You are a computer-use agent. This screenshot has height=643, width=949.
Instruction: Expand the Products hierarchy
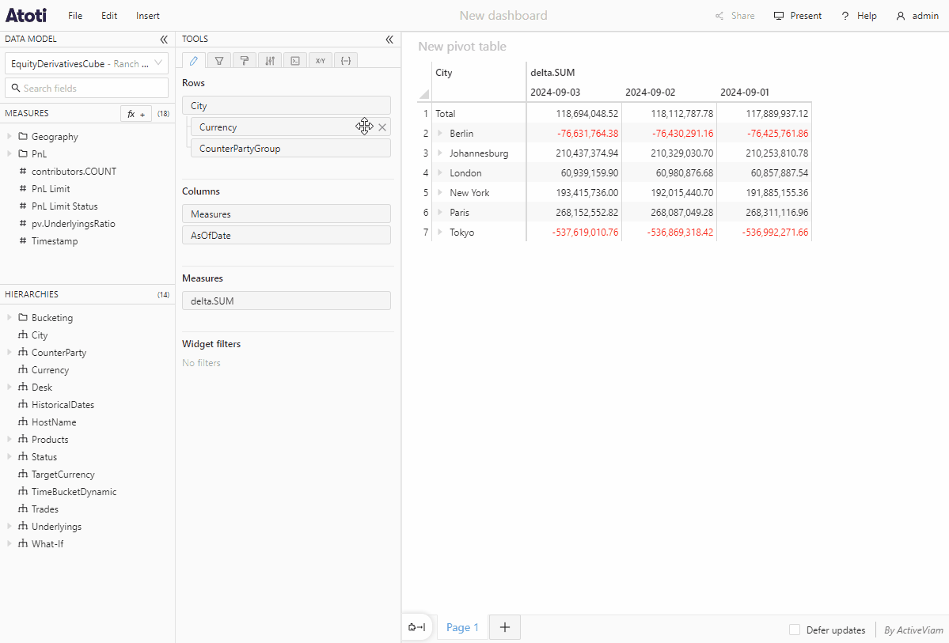[x=9, y=439]
